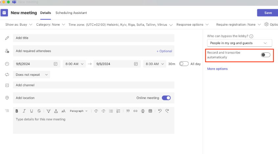Screen dimensions: 278x154
Task: Insert a table
Action: 150,111
